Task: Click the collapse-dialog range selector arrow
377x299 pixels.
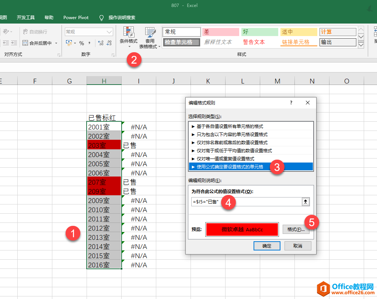Action: [306, 202]
